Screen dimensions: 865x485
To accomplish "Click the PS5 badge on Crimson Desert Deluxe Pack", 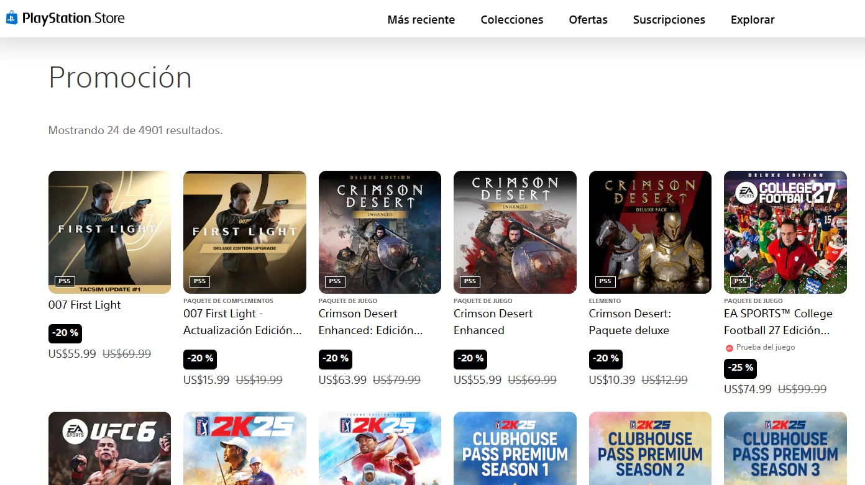I will (605, 281).
